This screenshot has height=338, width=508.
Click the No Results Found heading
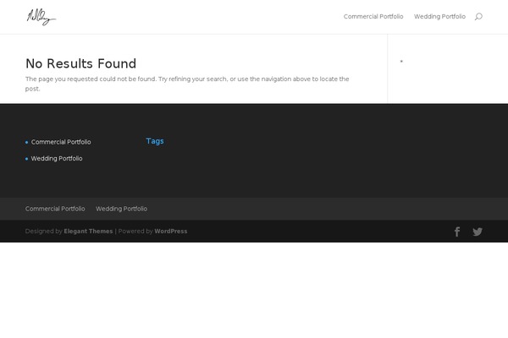pos(81,63)
